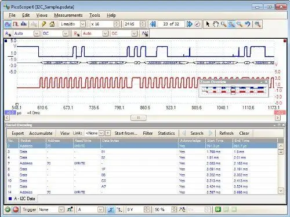Open the Measurements menu
This screenshot has width=290, height=217.
pos(68,15)
